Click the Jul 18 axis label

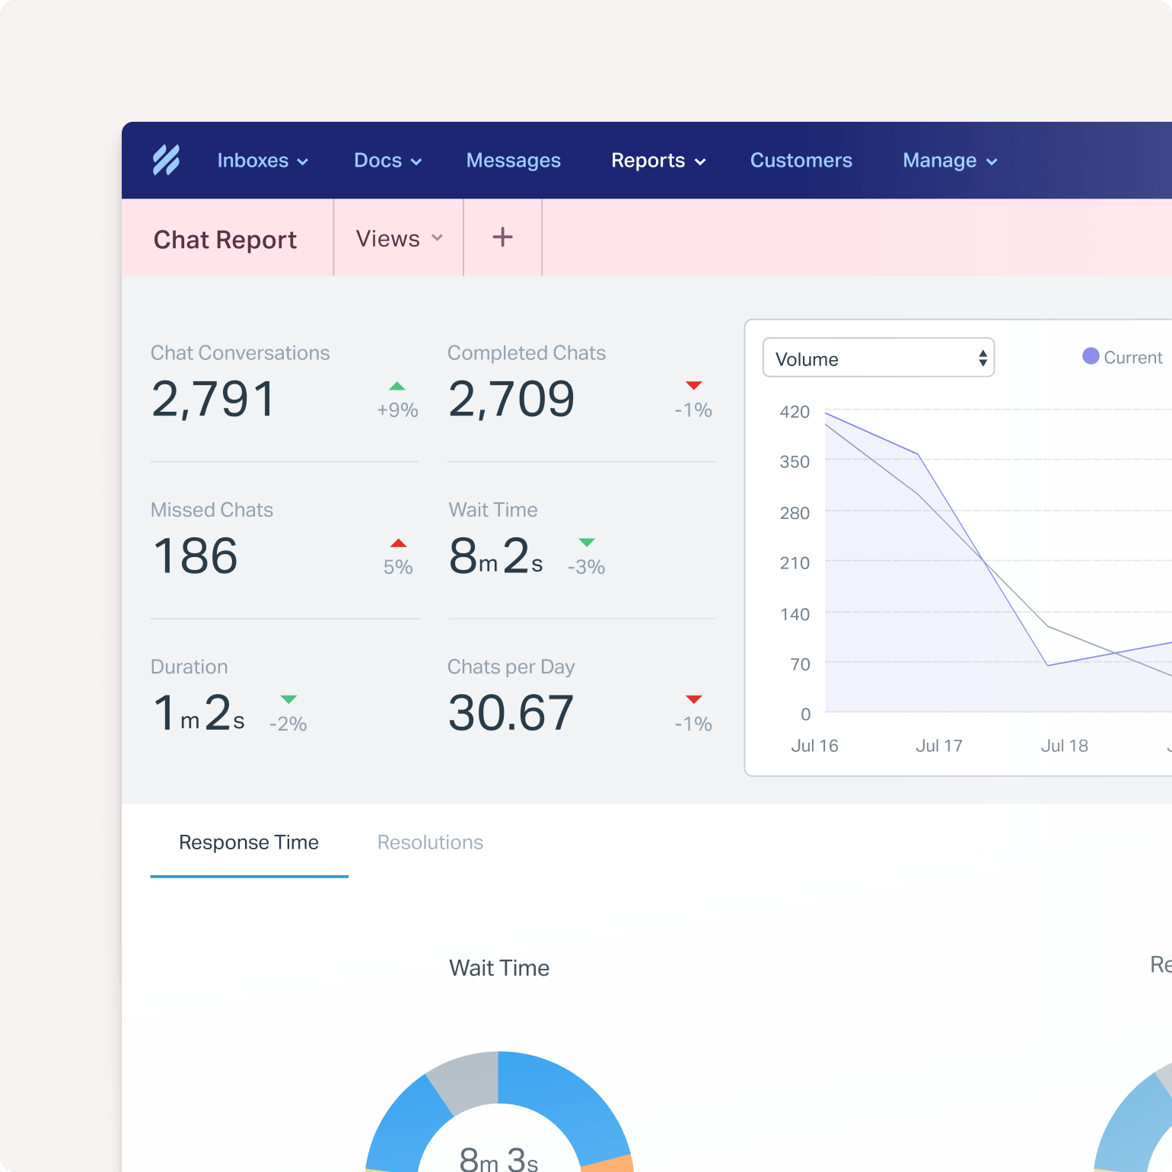pyautogui.click(x=1064, y=746)
